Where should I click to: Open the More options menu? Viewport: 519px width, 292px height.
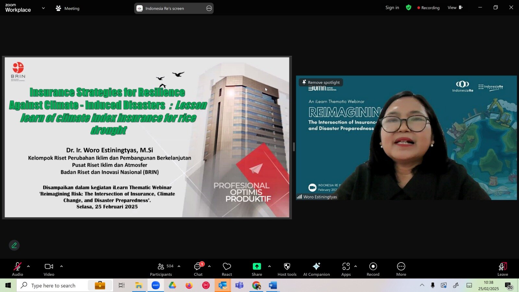click(x=401, y=269)
